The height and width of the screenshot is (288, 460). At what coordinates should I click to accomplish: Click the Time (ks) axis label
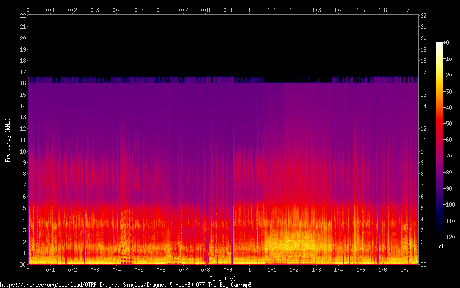pos(223,279)
